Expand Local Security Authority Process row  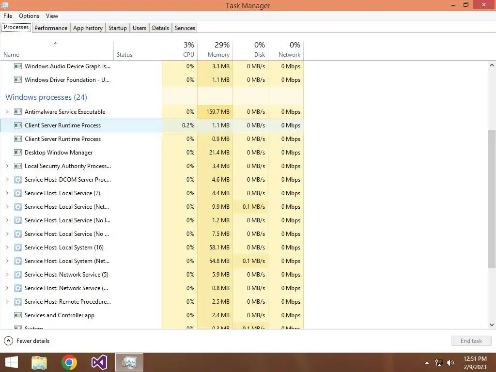click(x=7, y=166)
